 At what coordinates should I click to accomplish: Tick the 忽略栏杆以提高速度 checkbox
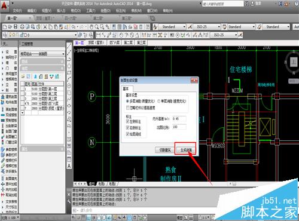point(128,108)
